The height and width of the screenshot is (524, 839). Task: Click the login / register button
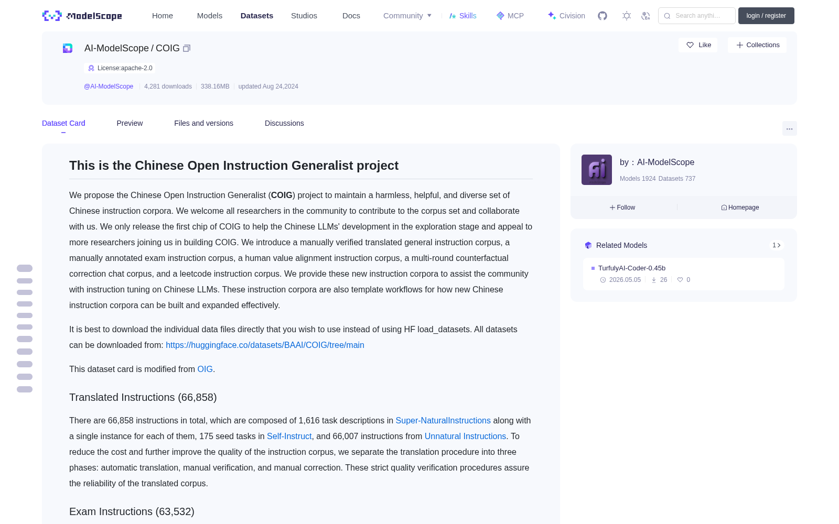(766, 16)
